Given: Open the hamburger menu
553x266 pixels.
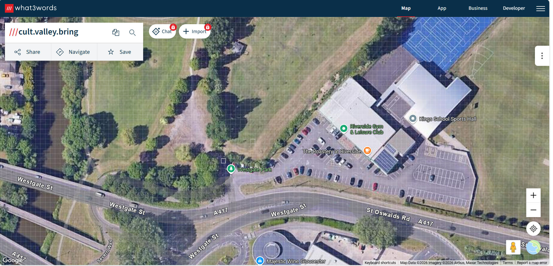Looking at the screenshot, I should pos(540,8).
